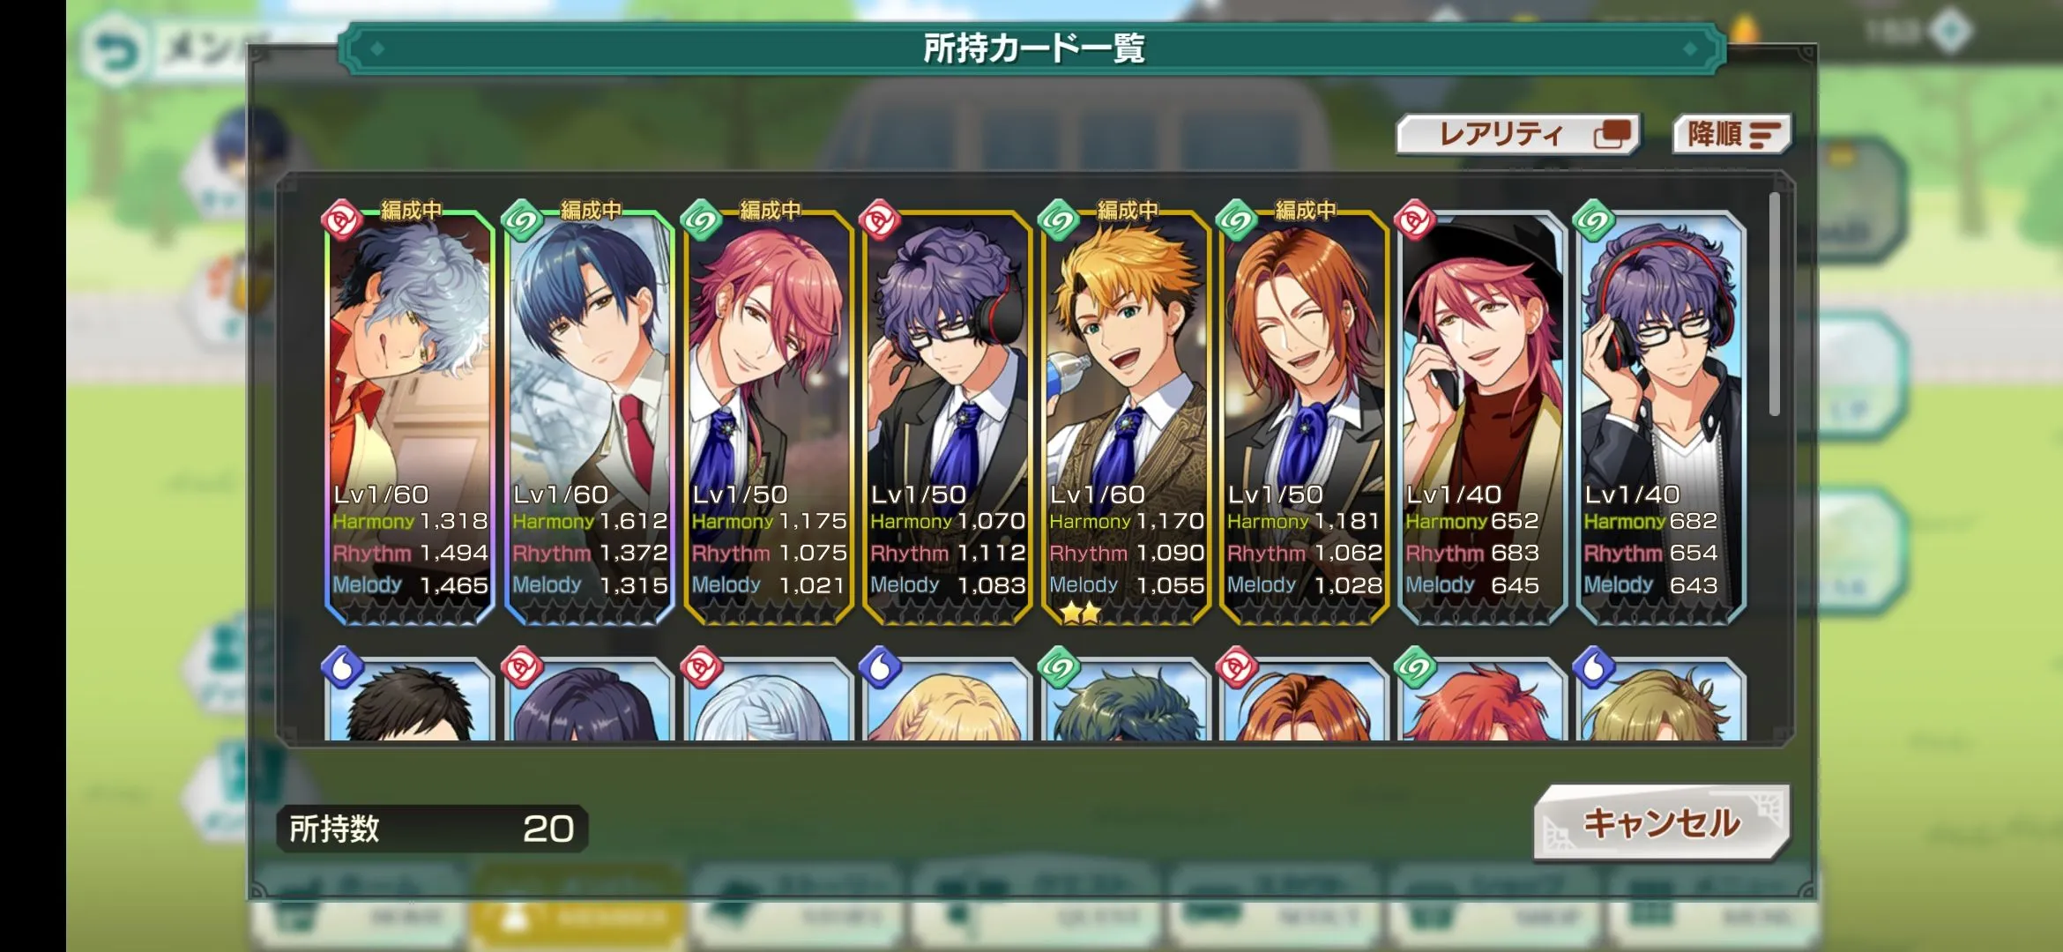
Task: Select pink-haired card with Rhythm 1,075
Action: coord(769,418)
